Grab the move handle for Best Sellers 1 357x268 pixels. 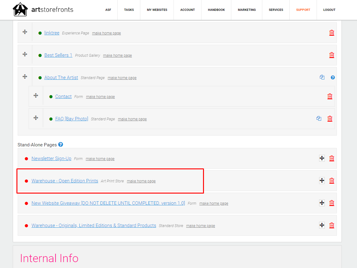25,54
